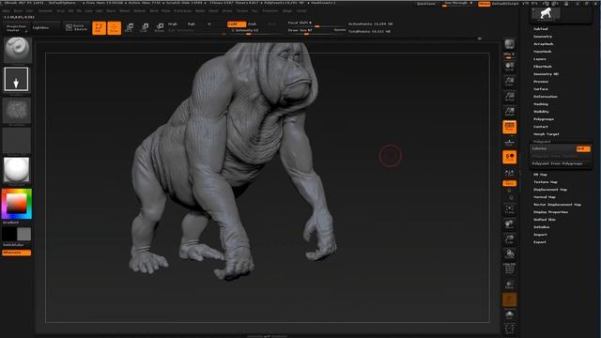The image size is (601, 338).
Task: Expand the Morph Target section
Action: point(547,134)
